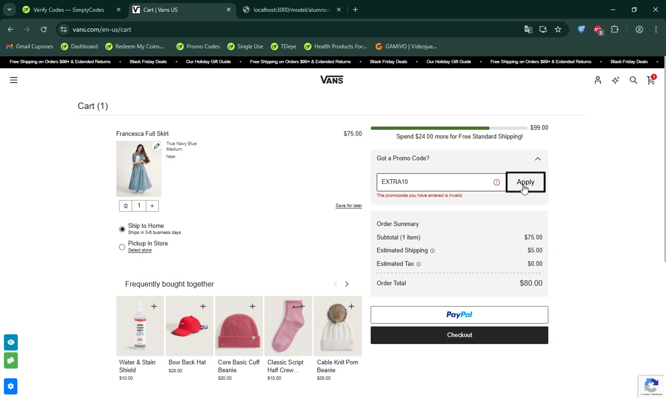Open Dashboard bookmark

point(79,46)
